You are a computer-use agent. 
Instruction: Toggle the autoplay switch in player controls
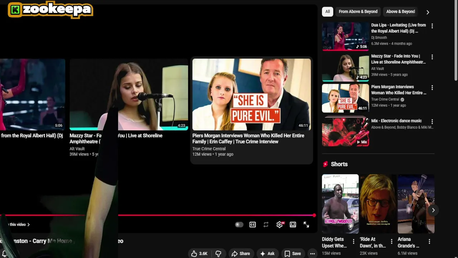(x=239, y=225)
